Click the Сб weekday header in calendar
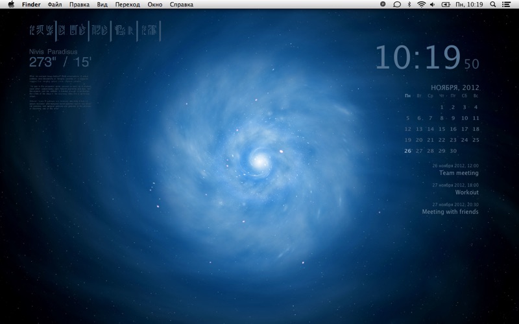 pyautogui.click(x=465, y=96)
